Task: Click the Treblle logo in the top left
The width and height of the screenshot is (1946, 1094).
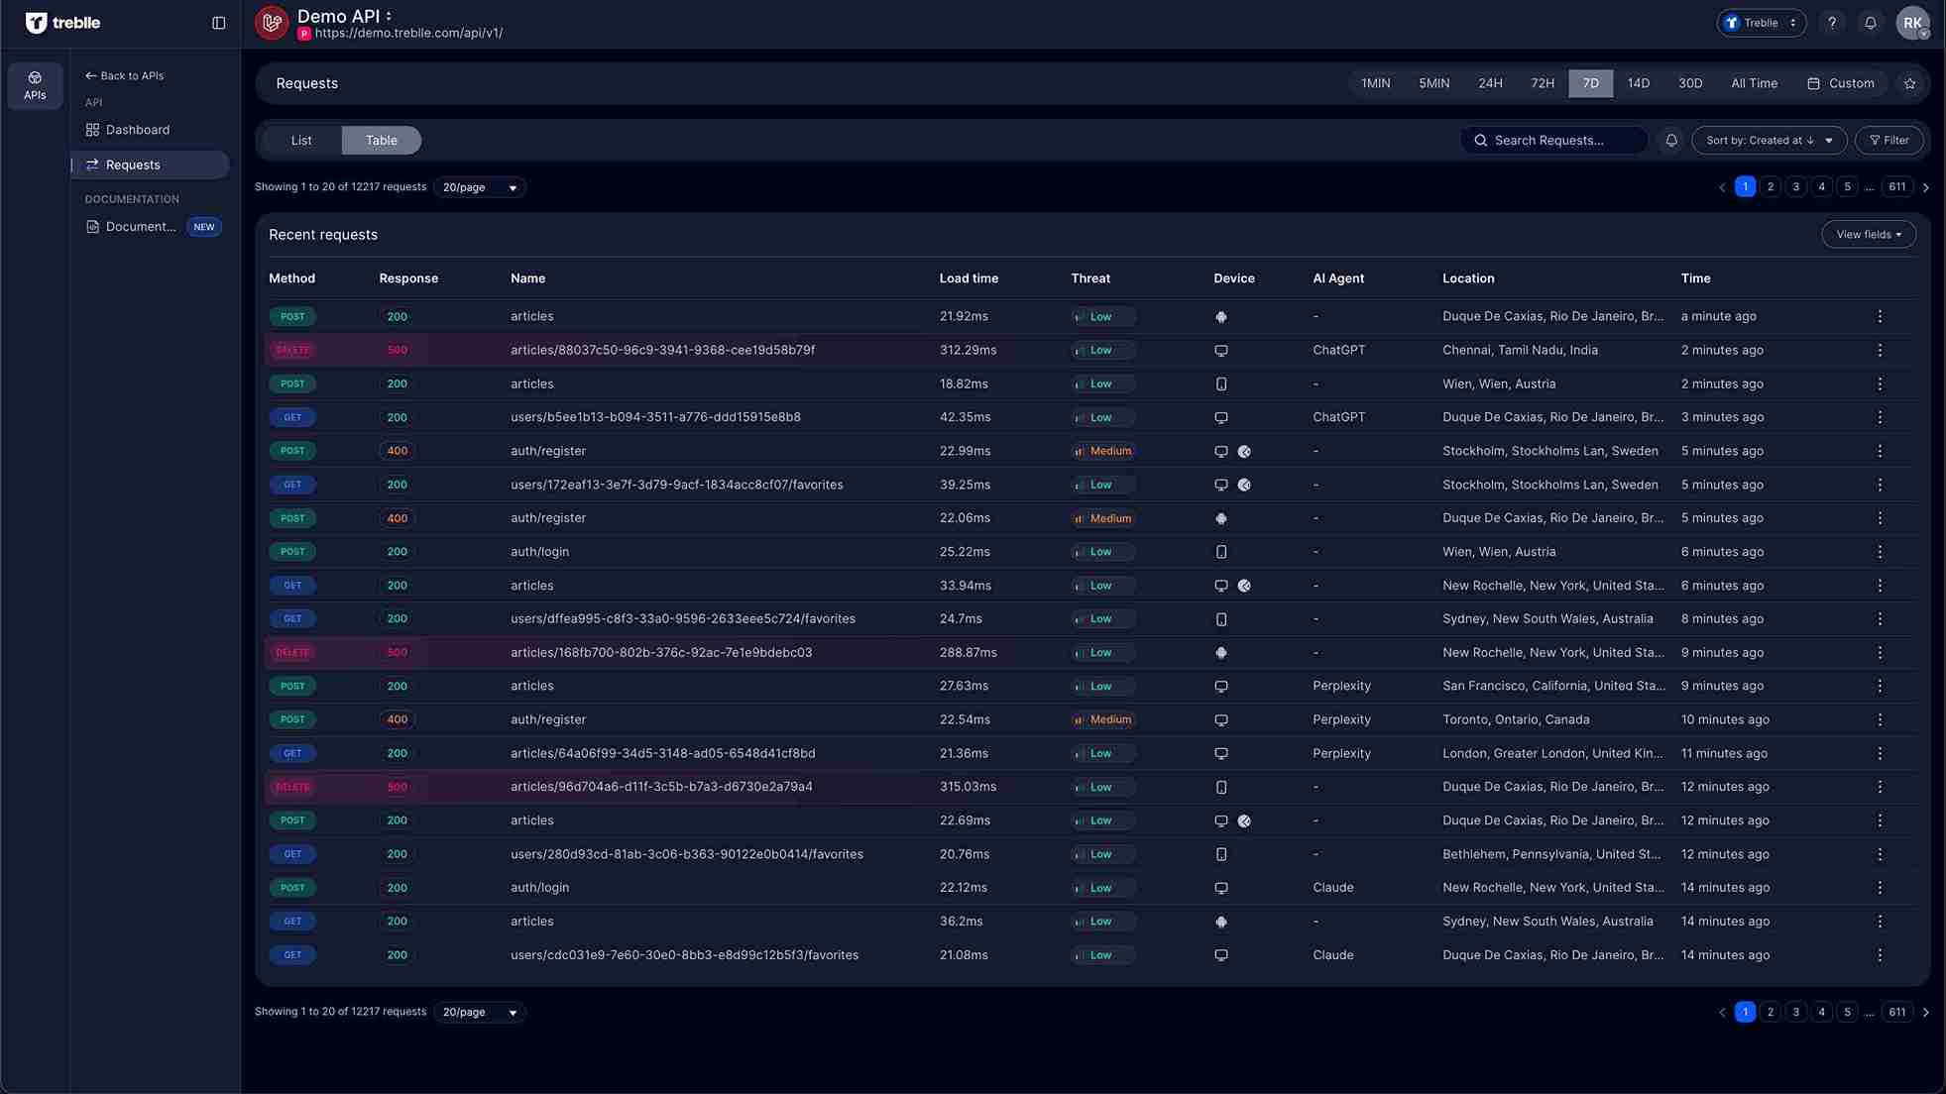Action: point(62,22)
